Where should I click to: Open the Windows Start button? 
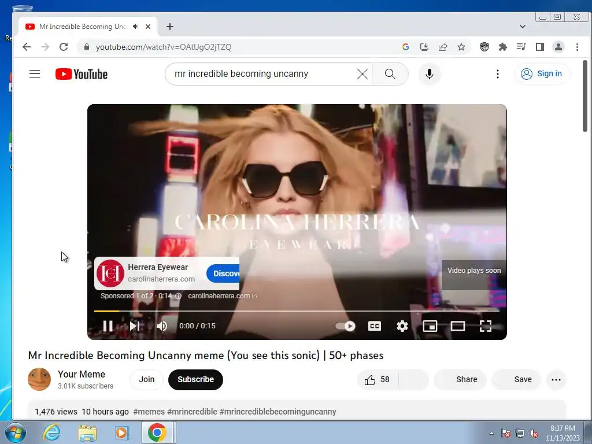14,432
